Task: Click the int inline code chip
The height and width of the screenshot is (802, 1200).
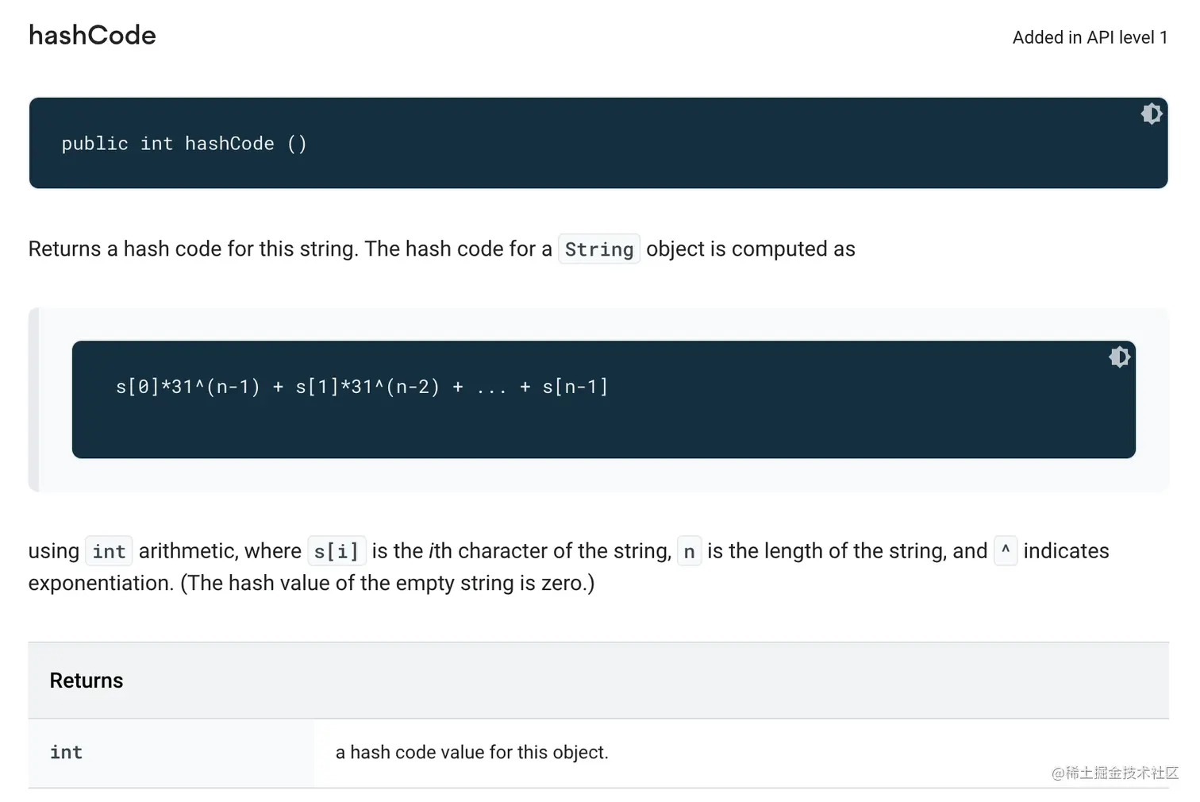Action: pos(109,550)
